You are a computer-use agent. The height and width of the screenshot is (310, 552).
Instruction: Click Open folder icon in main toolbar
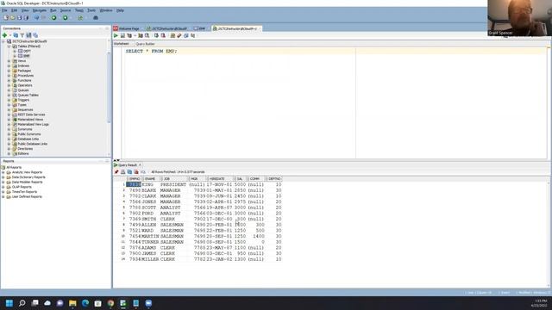point(13,17)
